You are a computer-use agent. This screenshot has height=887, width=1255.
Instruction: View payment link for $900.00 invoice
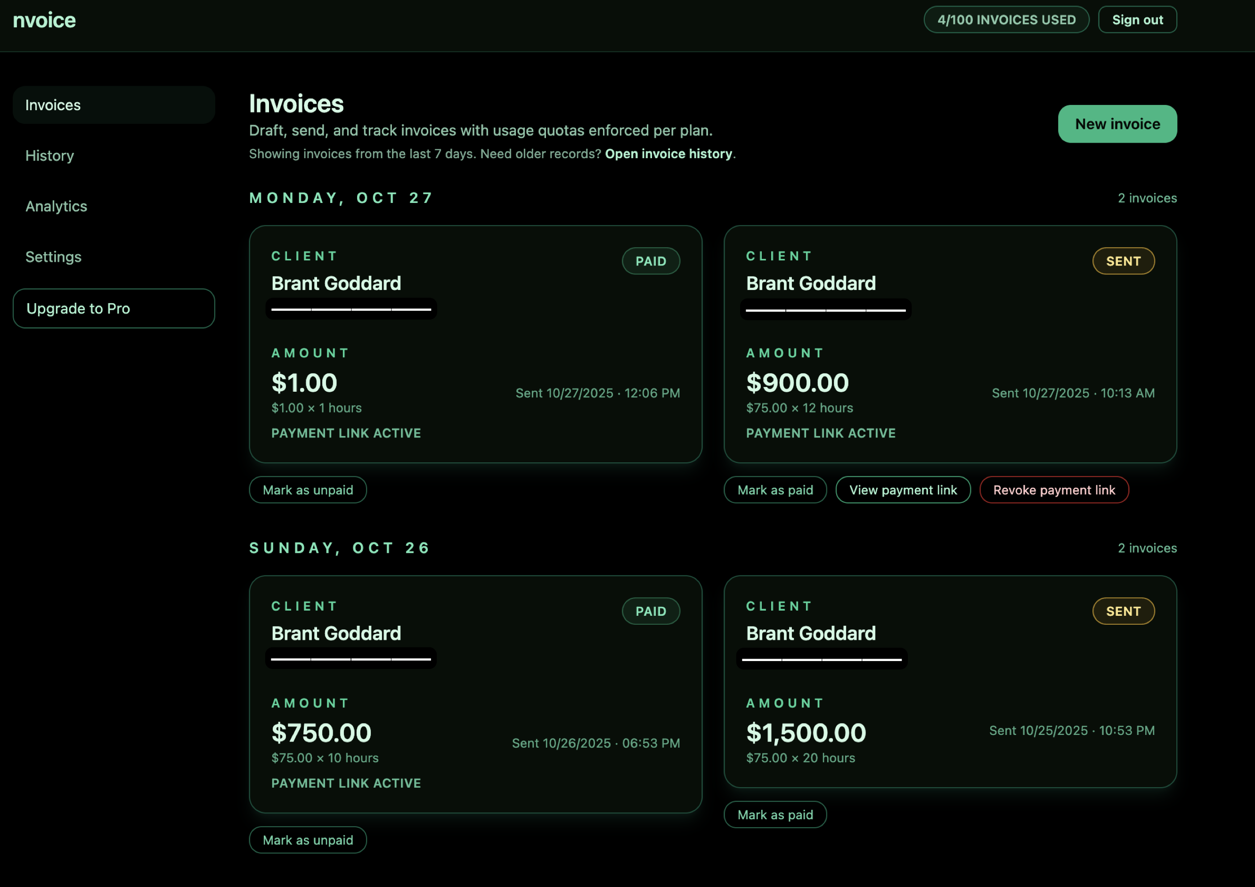pos(903,490)
